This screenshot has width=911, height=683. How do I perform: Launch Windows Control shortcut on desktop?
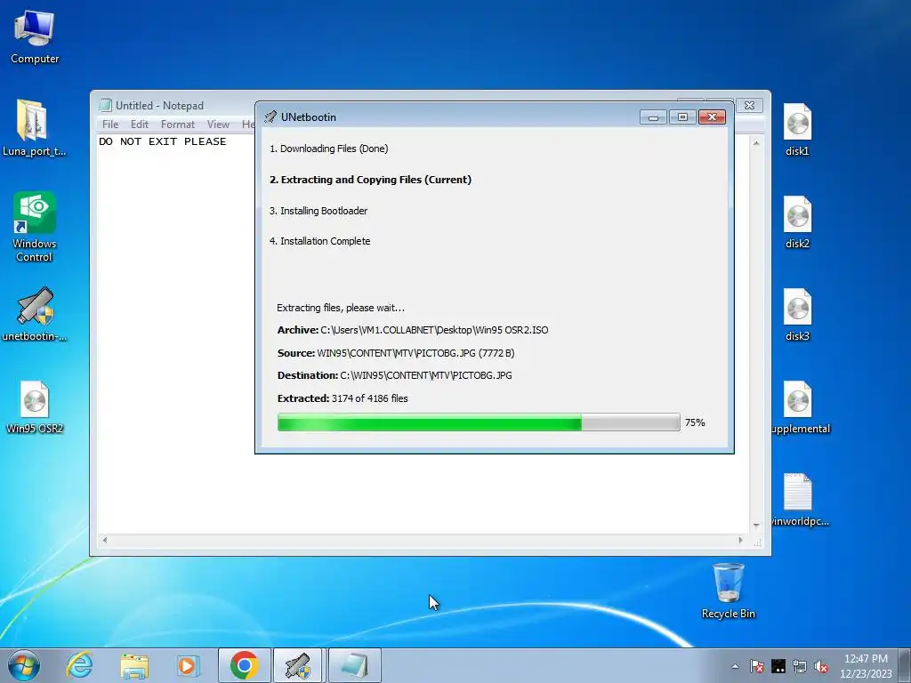(35, 227)
